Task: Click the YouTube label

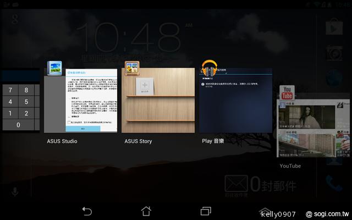Action: point(290,166)
